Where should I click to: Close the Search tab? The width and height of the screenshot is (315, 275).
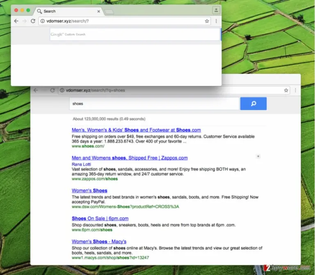[x=98, y=11]
